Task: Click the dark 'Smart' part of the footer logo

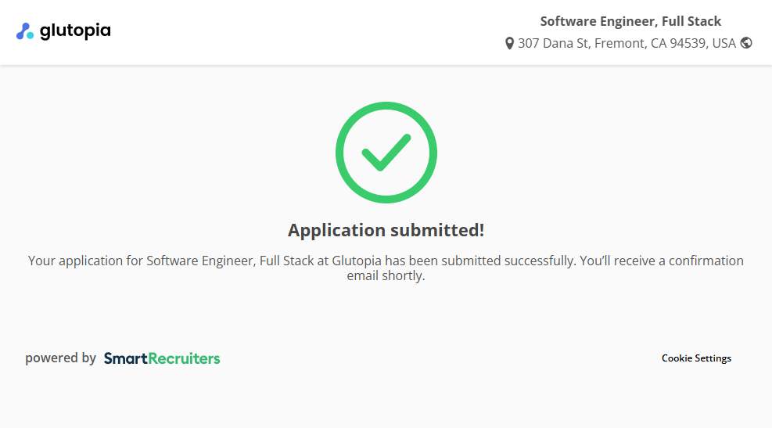Action: (126, 358)
